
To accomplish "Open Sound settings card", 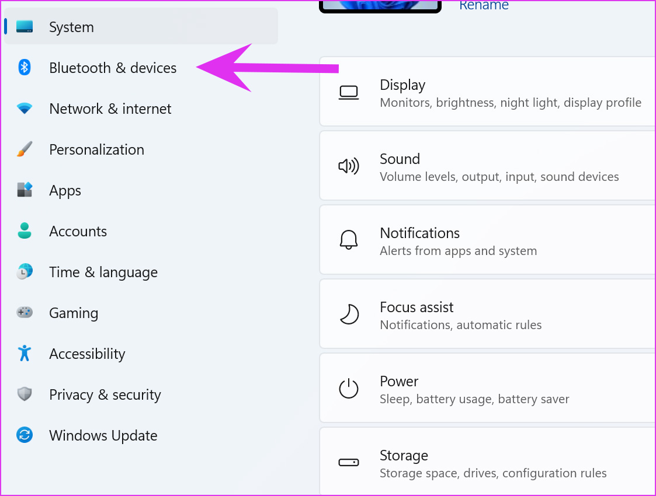I will coord(488,167).
